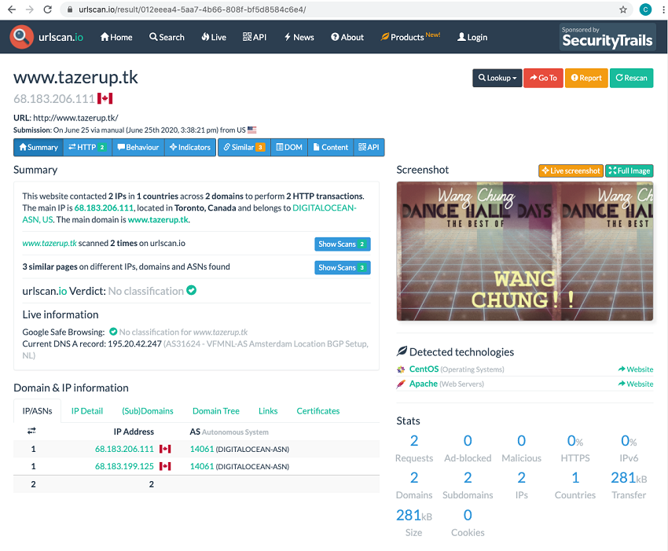
Task: Open the API nav item in header
Action: point(255,37)
